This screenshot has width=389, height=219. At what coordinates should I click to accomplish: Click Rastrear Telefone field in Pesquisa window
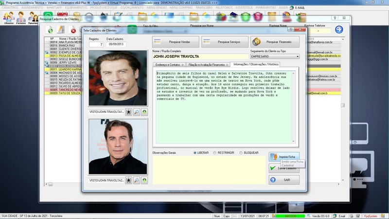(x=318, y=31)
